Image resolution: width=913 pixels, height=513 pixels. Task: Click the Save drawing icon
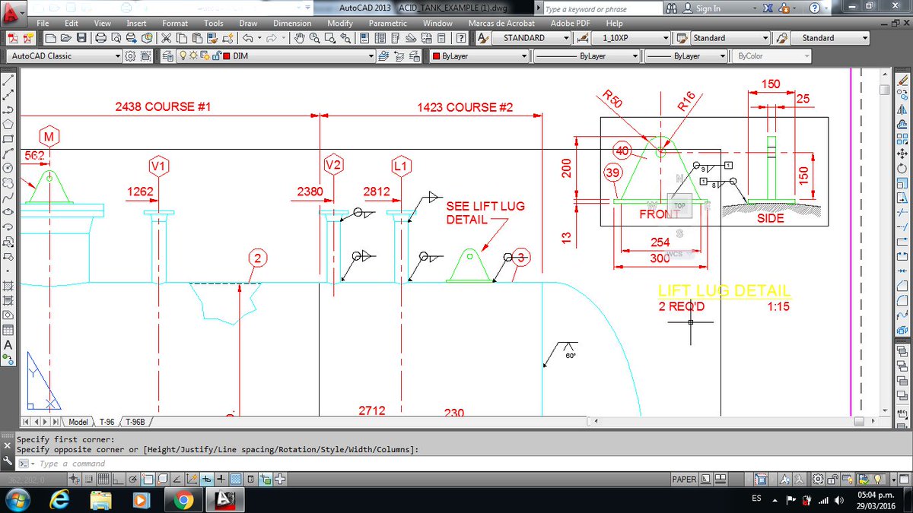tap(81, 38)
